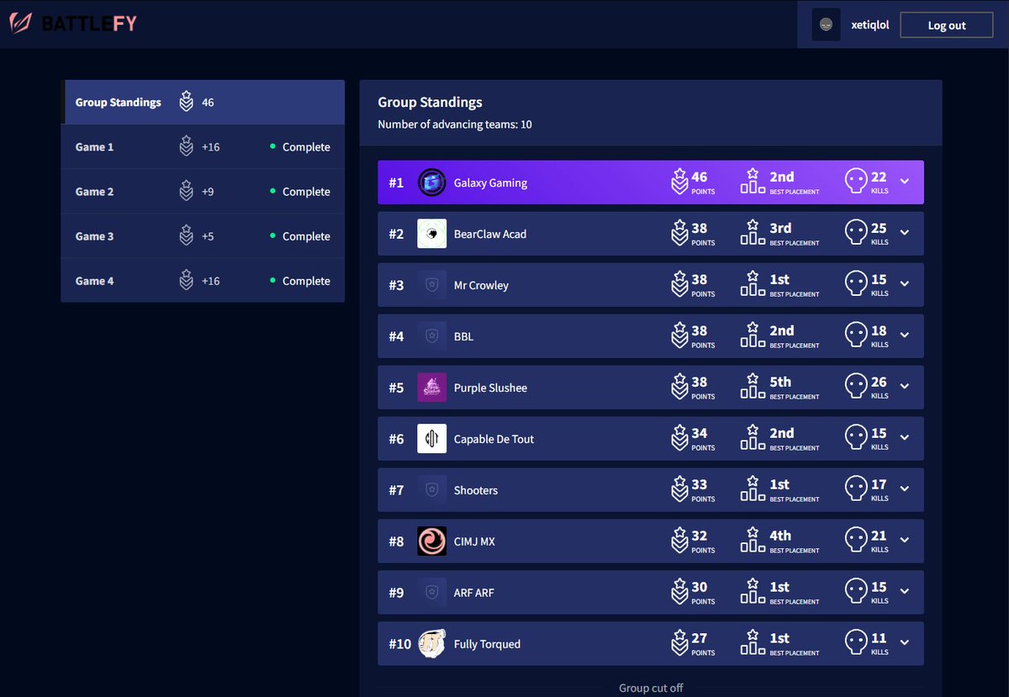Click the kills skull icon for Galaxy Gaming

pos(855,182)
